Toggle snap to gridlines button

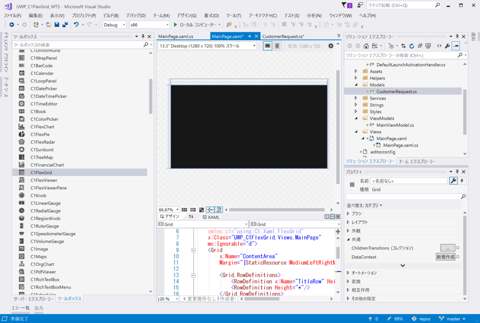point(193,210)
